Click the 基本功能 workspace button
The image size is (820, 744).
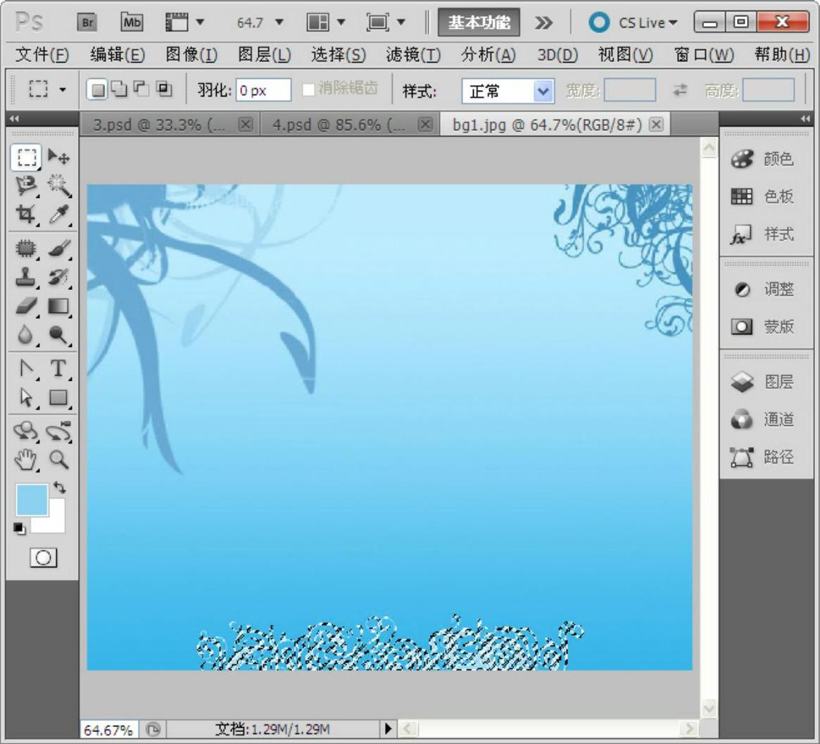[x=479, y=23]
